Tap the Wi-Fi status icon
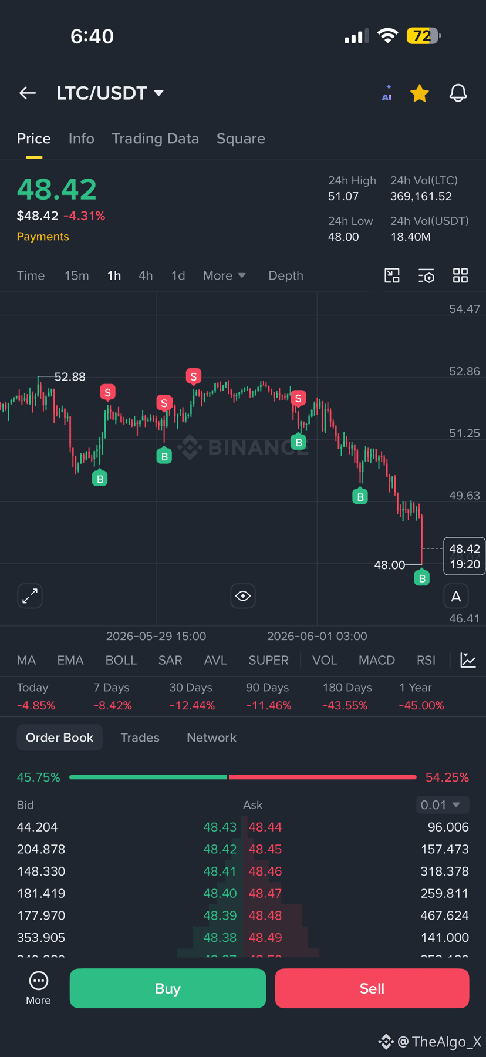 point(387,36)
